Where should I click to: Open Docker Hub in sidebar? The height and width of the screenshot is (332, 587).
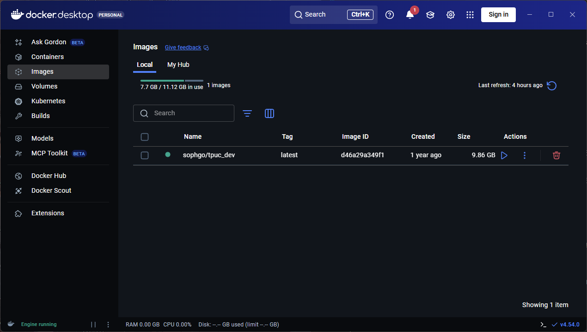[58, 176]
